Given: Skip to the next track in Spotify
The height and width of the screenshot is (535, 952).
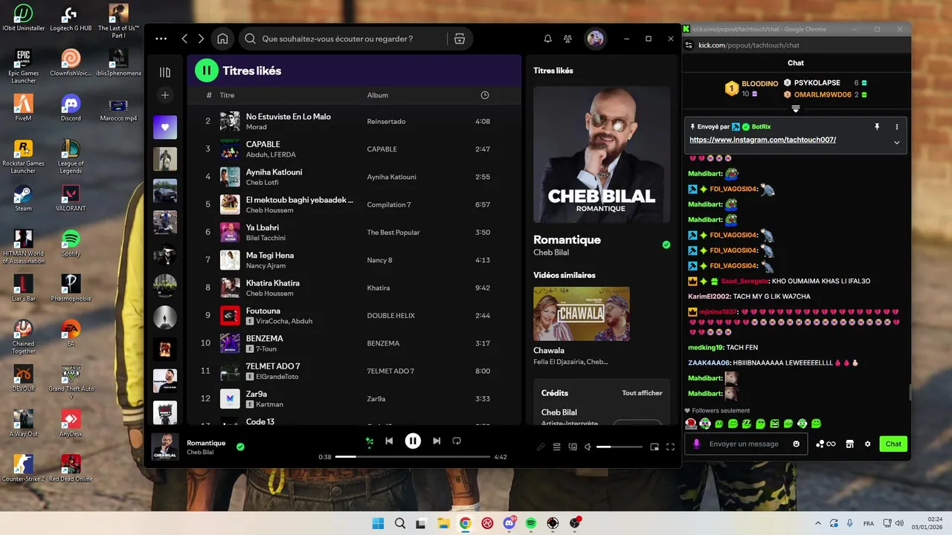Looking at the screenshot, I should pos(437,441).
